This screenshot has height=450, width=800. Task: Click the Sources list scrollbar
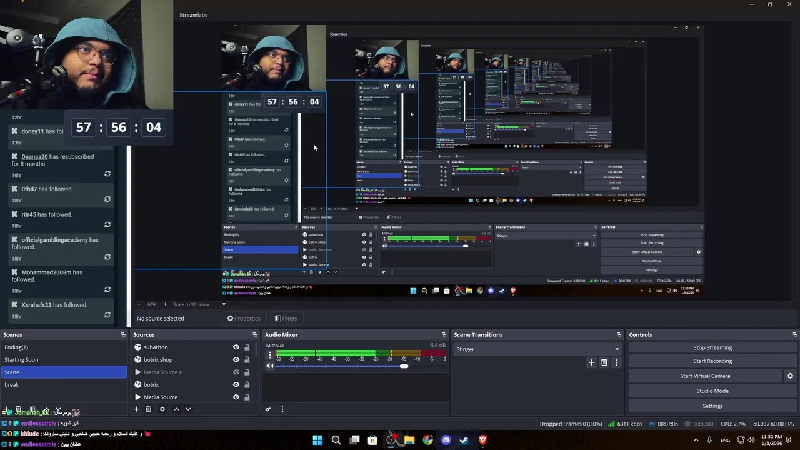pyautogui.click(x=255, y=350)
